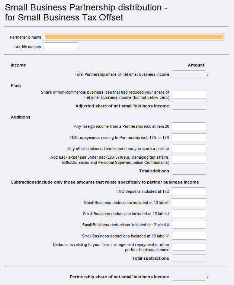Screen dimensions: 234x285
Task: Select the deductions at 13 label X field
Action: click(x=189, y=225)
